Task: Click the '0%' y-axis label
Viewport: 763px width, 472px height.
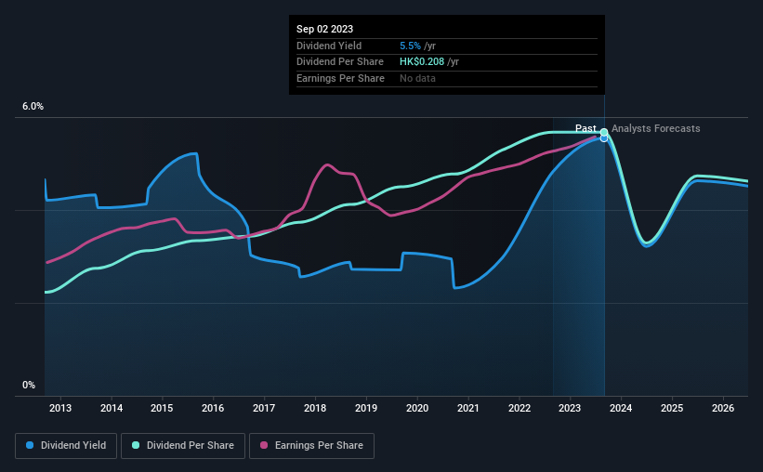Action: coord(29,385)
